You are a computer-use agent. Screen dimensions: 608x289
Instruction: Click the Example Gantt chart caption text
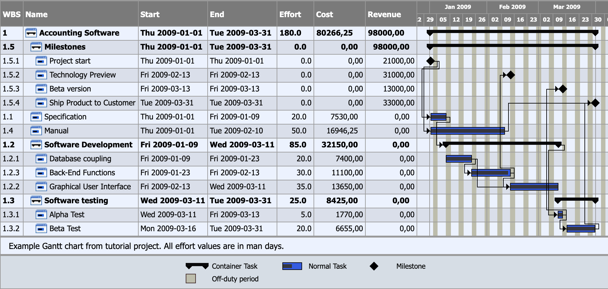pyautogui.click(x=146, y=246)
